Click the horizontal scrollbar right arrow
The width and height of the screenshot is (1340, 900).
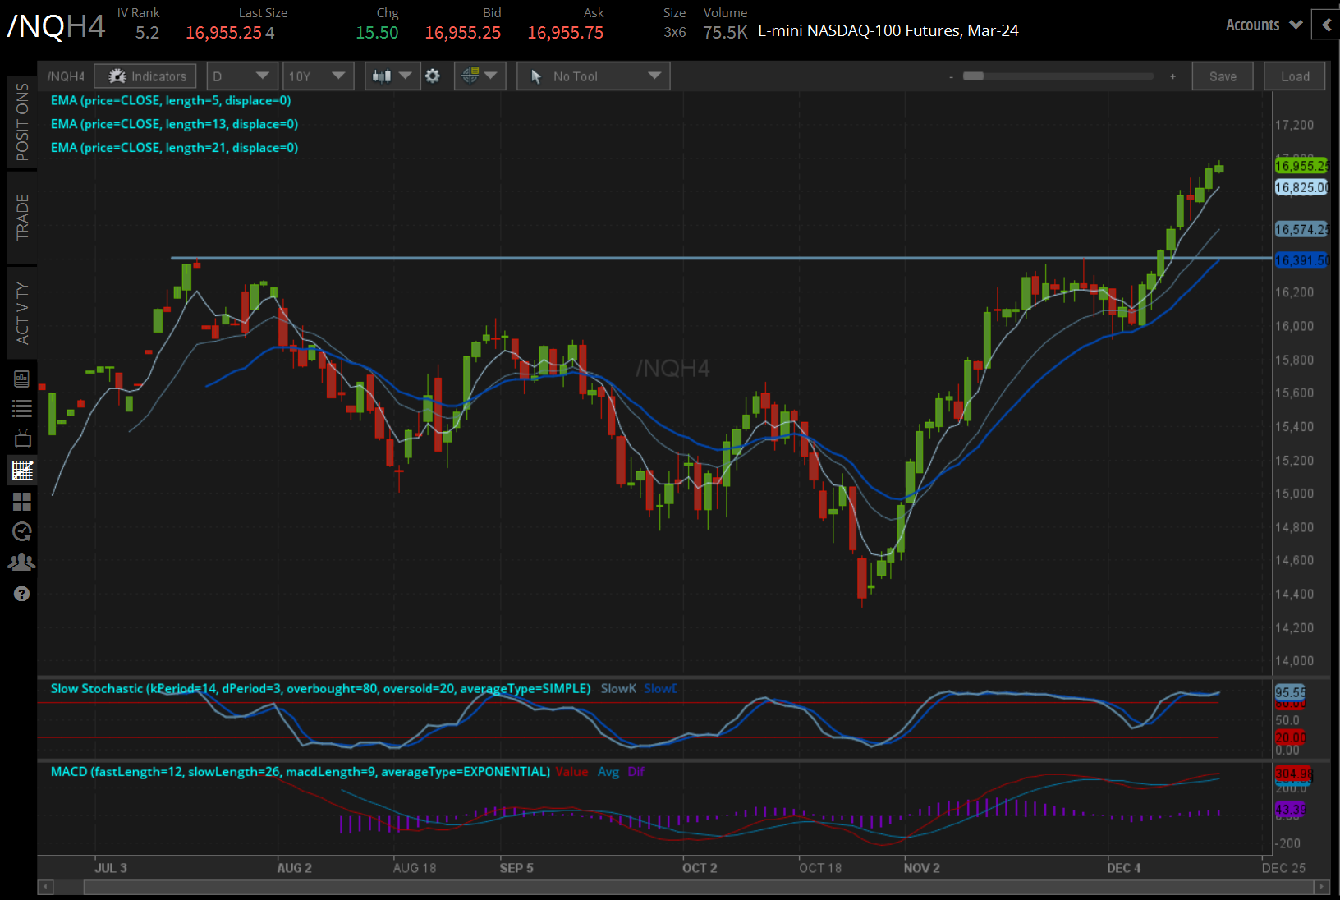1321,887
